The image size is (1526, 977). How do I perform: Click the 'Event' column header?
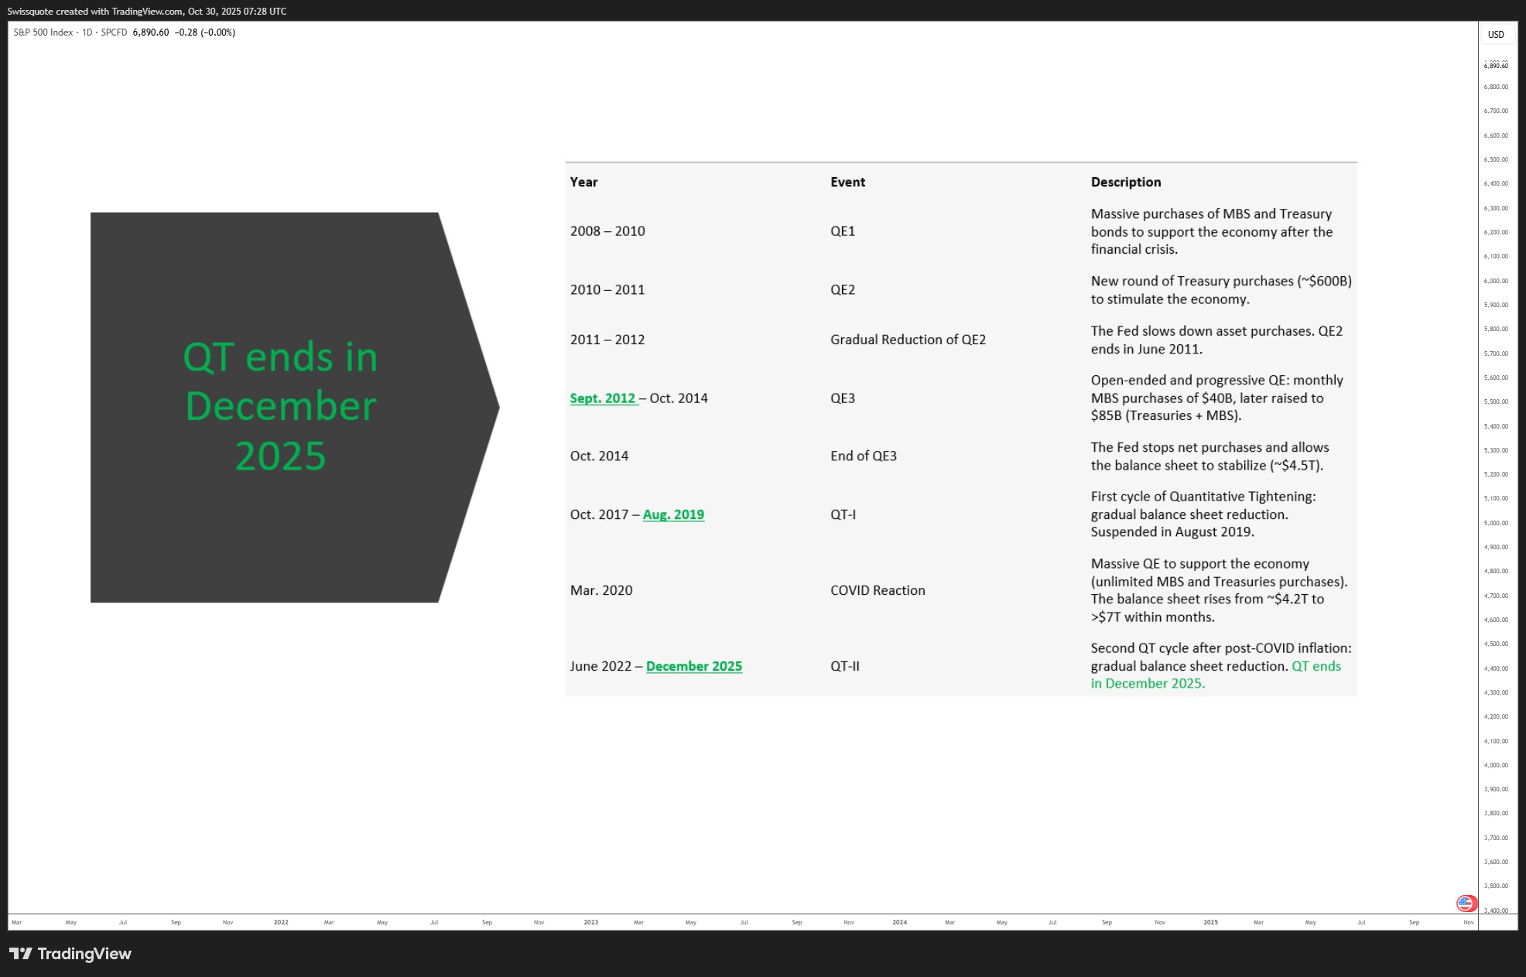point(847,182)
